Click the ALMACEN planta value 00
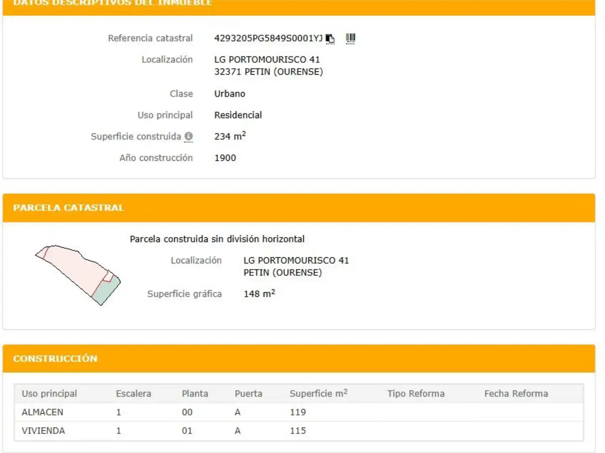The image size is (605, 453). pos(187,412)
